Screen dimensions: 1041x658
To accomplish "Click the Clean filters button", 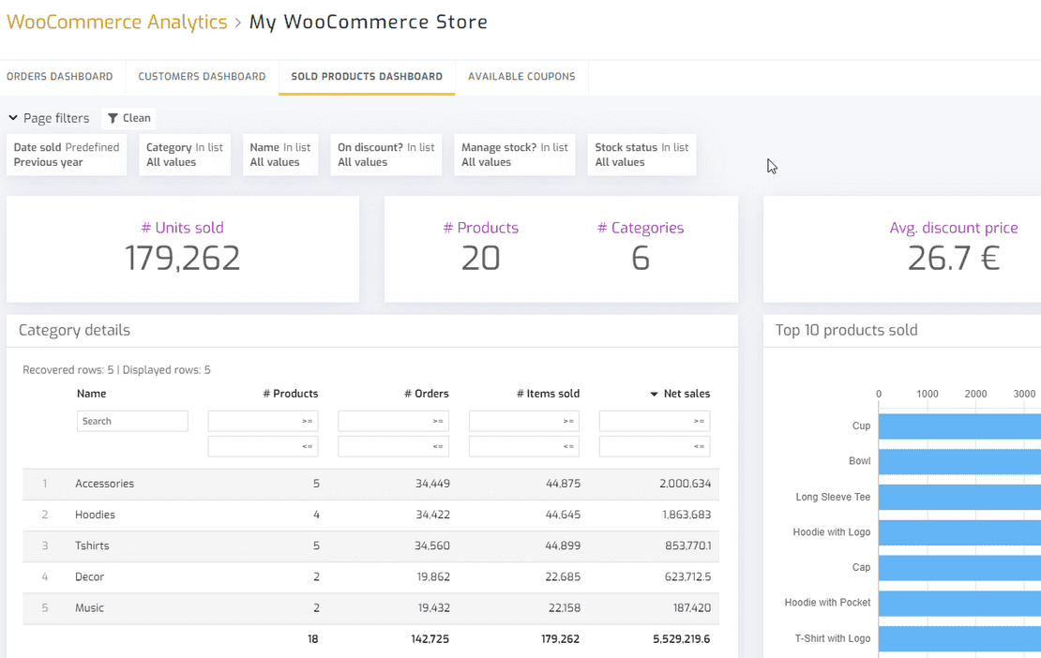I will point(129,118).
